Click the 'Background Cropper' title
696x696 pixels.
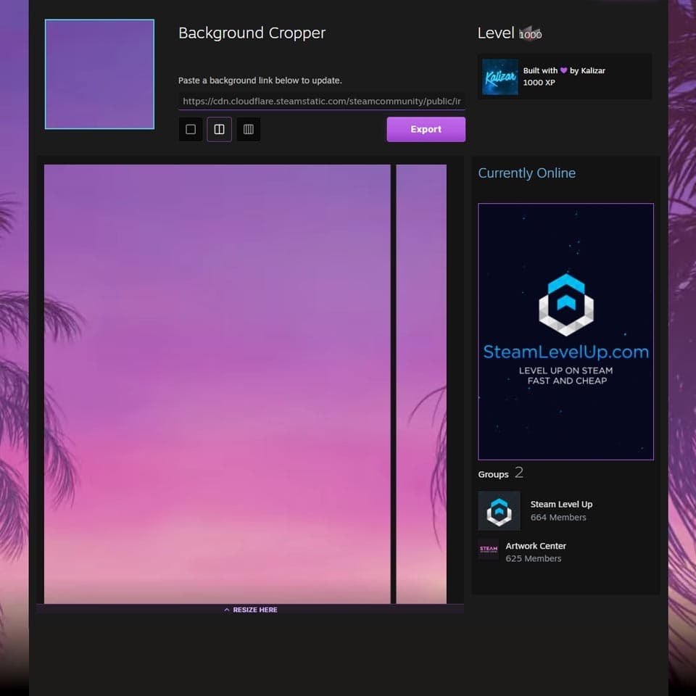252,33
